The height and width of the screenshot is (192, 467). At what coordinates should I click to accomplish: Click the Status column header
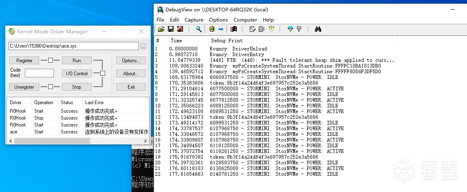[x=70, y=102]
